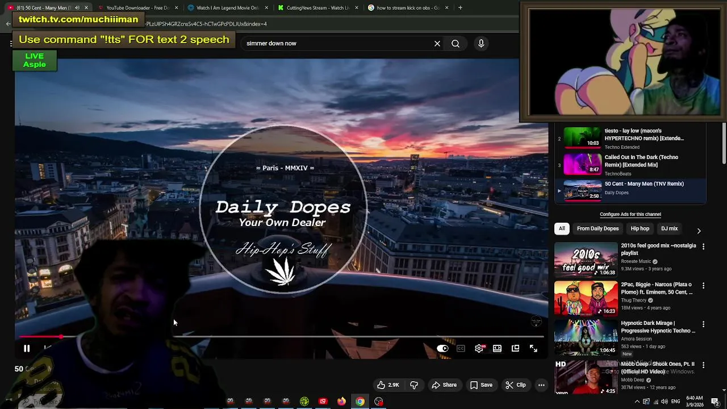Viewport: 727px width, 409px height.
Task: Pause the YouTube video
Action: 27,348
